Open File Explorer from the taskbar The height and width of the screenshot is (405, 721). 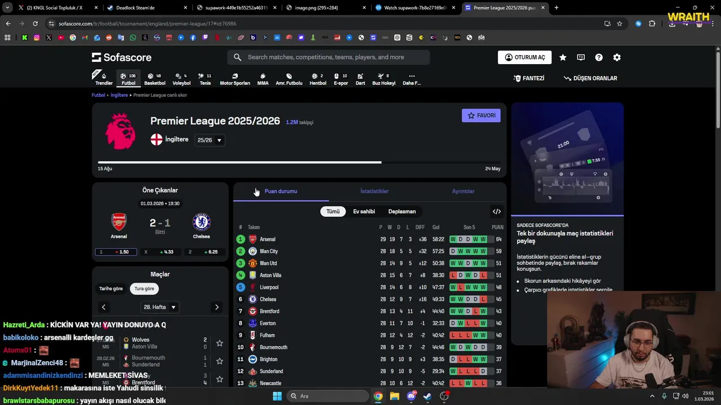[395, 396]
